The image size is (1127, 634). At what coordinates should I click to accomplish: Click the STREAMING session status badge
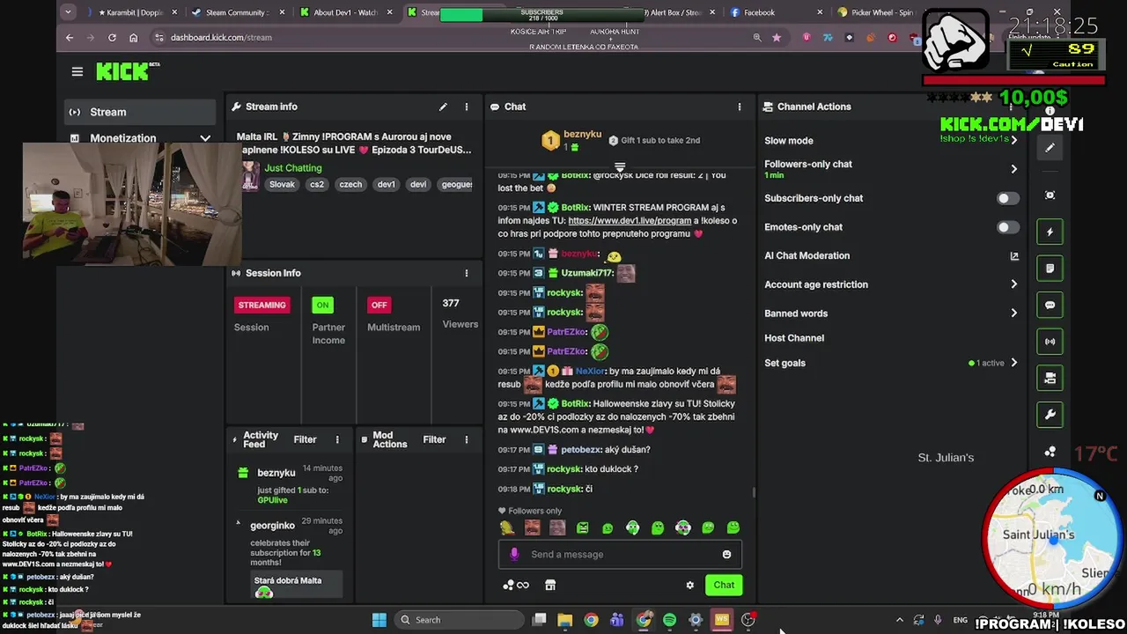261,305
